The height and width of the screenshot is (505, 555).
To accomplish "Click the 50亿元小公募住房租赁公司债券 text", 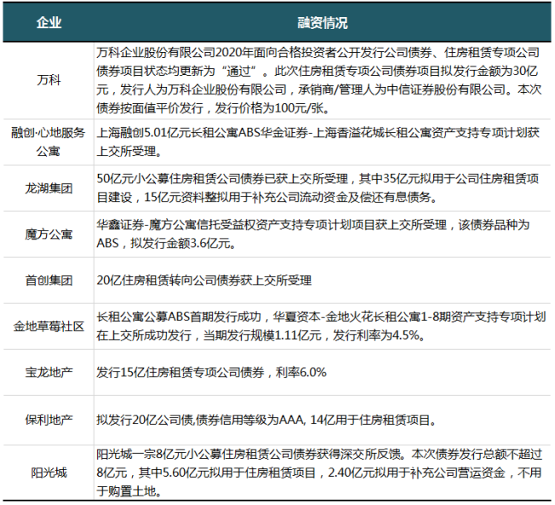I will click(318, 188).
